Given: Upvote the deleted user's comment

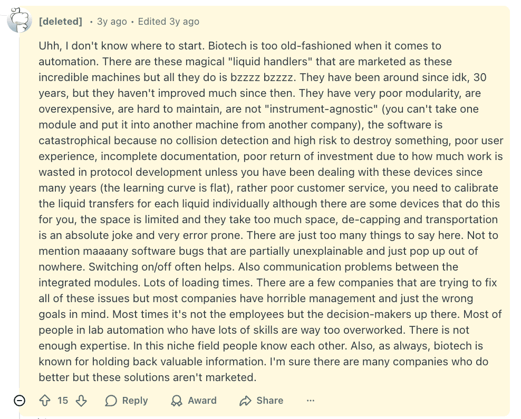Looking at the screenshot, I should [45, 401].
